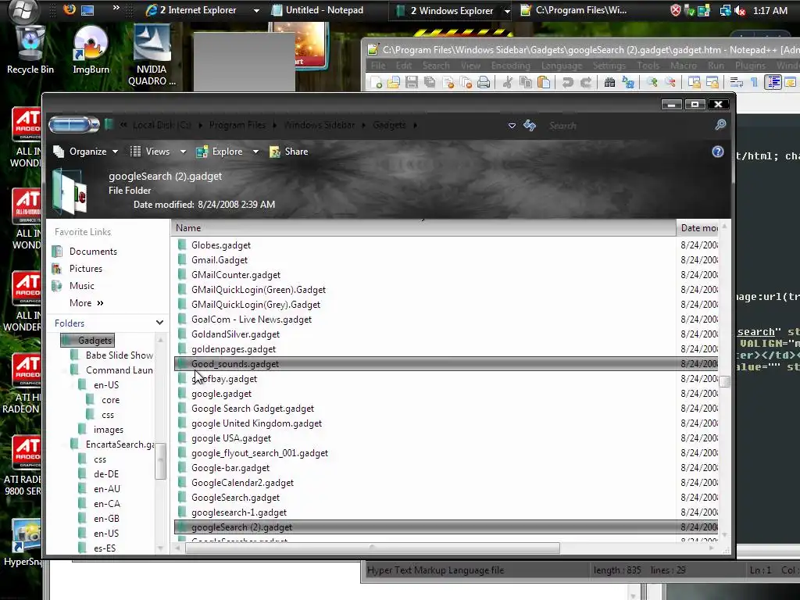Toggle indent guide in Notepad++ toolbar
Viewport: 800px width, 600px height.
click(773, 82)
